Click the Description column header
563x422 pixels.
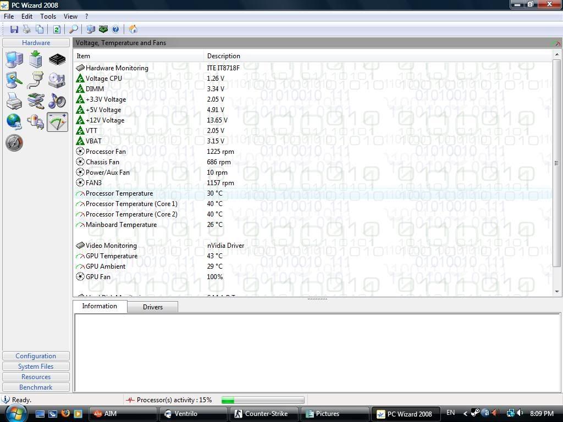coord(223,56)
